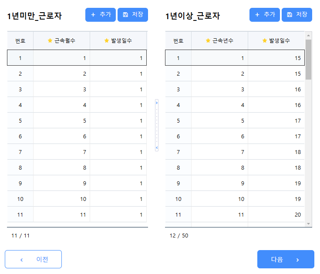Click star icon beside 근속월수 header

(50, 41)
